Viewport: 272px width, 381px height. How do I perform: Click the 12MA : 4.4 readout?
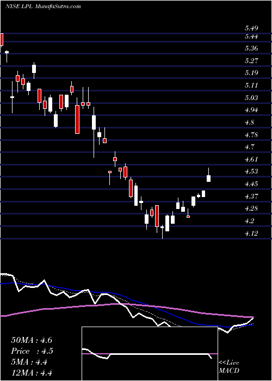pyautogui.click(x=32, y=373)
